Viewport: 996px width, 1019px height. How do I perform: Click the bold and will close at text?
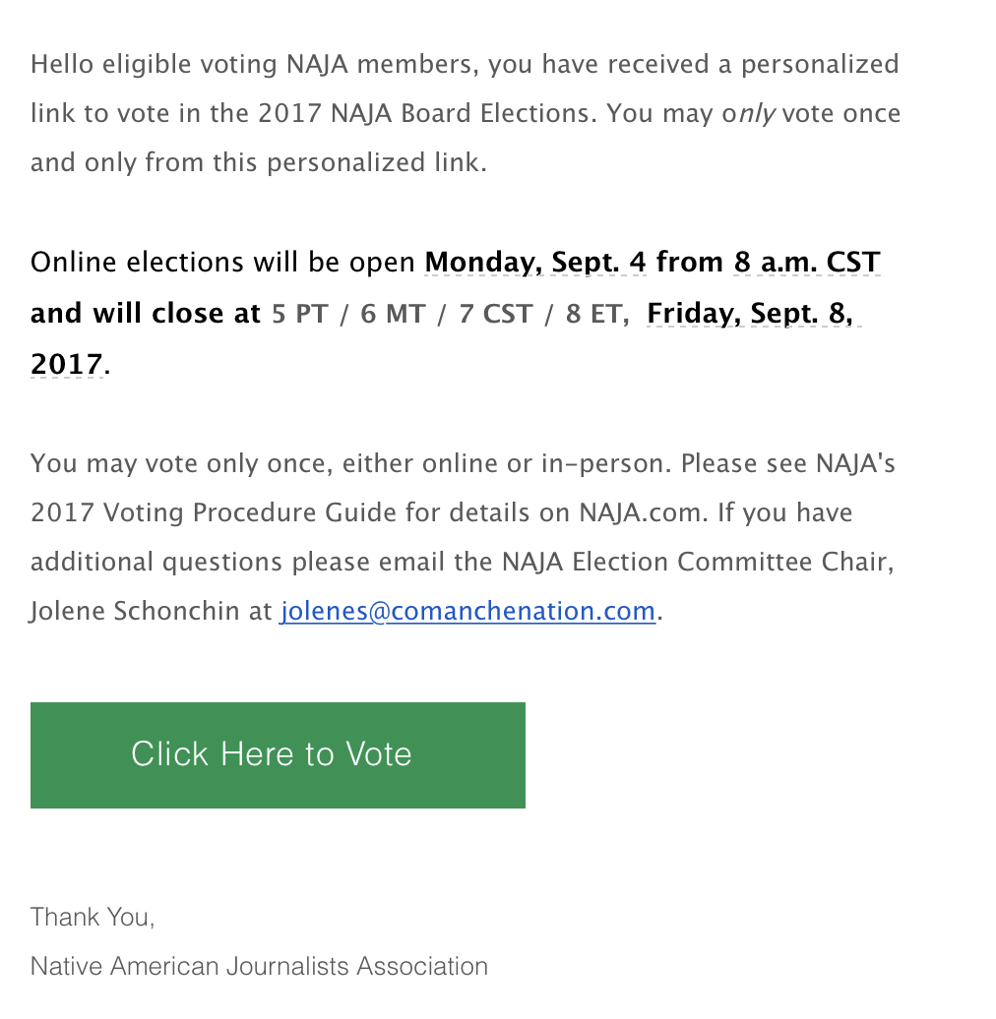point(145,314)
